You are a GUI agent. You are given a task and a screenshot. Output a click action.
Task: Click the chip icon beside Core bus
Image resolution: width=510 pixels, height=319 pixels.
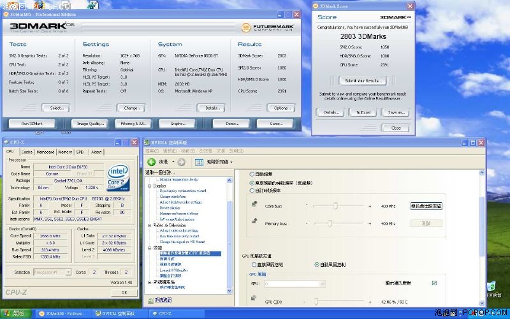(254, 204)
